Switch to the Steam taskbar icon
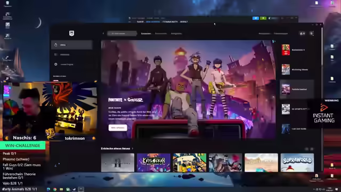 pos(75,189)
